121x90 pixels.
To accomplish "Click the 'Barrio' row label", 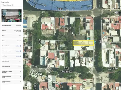I will [x=3, y=36].
